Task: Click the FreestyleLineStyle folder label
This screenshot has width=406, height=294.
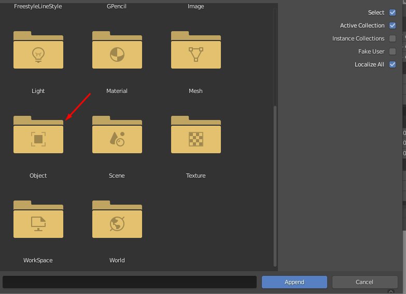Action: (x=38, y=6)
